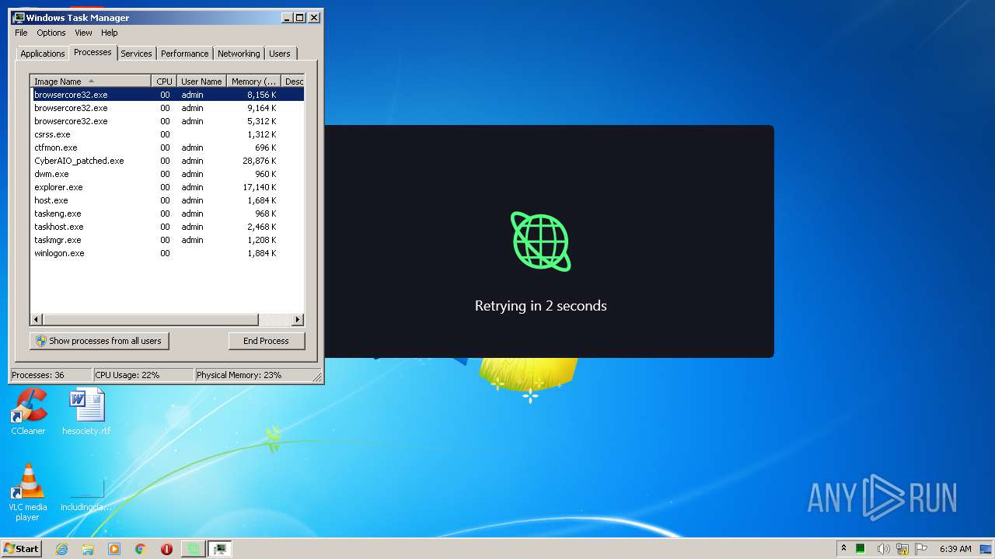Select the dwm.exe process
The image size is (995, 559).
[167, 174]
